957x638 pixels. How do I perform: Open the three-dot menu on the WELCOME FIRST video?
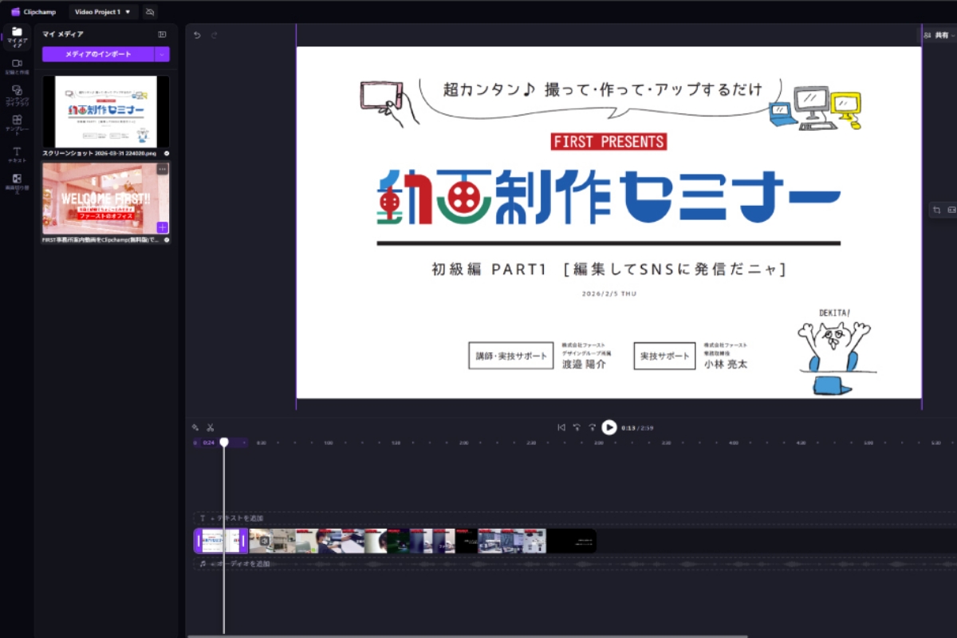[162, 169]
